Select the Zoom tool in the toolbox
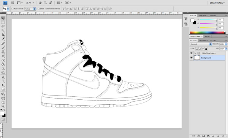Viewport: 228px width, 138px height. click(x=3, y=107)
